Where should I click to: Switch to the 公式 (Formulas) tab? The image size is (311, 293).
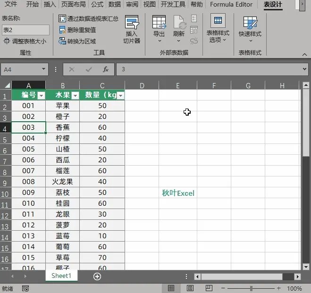click(97, 4)
